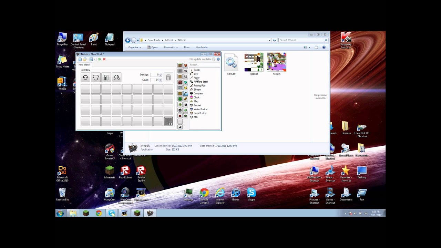Open the change-view options arrow in Explorer
This screenshot has width=441, height=248.
coord(309,47)
